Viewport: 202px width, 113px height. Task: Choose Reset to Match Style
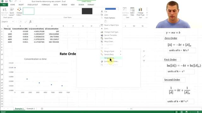pos(111,25)
